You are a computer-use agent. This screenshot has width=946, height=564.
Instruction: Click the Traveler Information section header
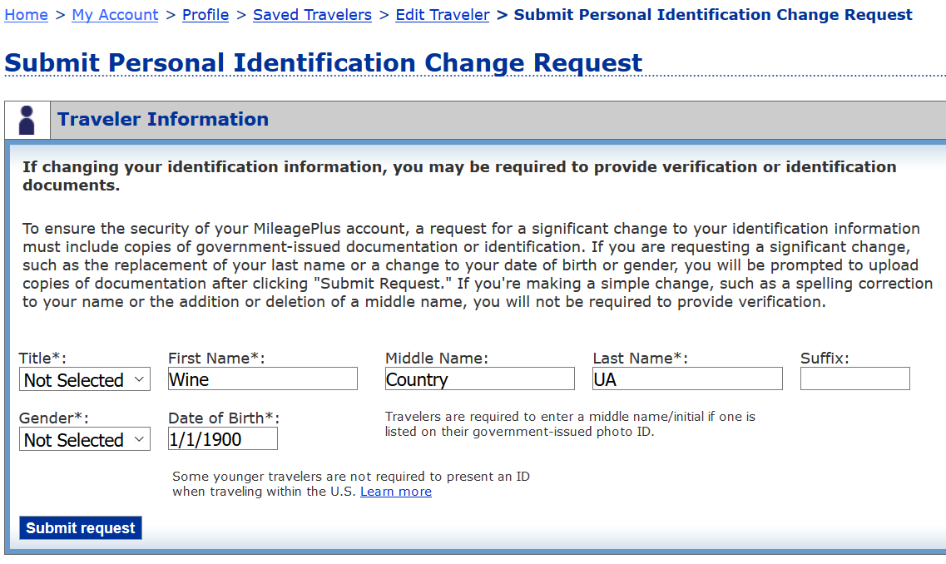(x=163, y=120)
